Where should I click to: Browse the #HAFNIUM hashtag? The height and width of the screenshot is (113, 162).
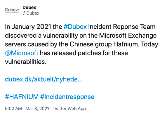tap(22, 97)
